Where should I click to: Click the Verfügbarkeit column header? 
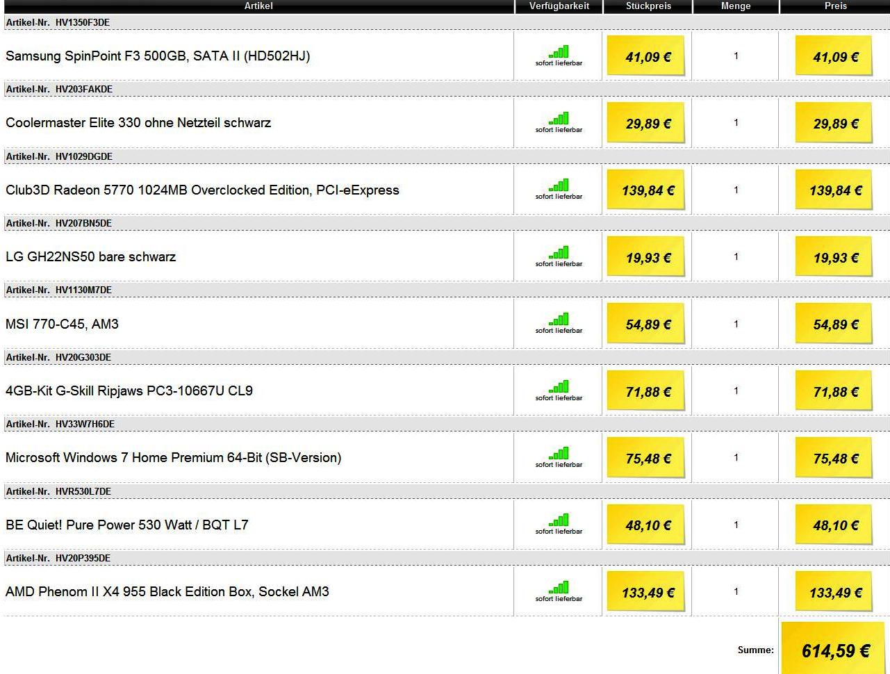coord(559,6)
